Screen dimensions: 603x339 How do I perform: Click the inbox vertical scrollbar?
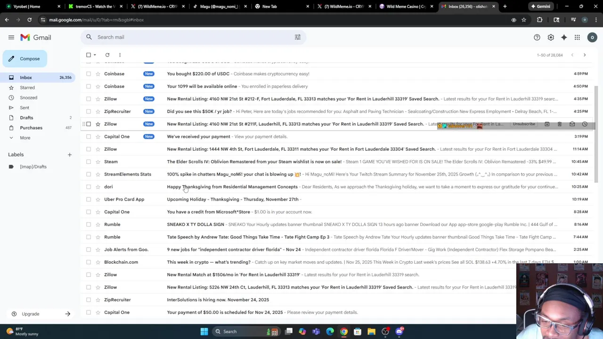[x=595, y=135]
